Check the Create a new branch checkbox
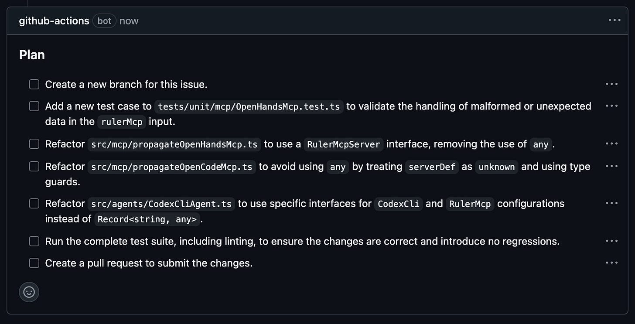 (x=34, y=84)
